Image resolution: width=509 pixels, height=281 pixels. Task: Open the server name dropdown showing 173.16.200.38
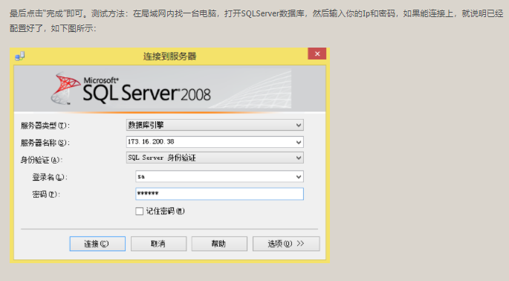(x=215, y=142)
